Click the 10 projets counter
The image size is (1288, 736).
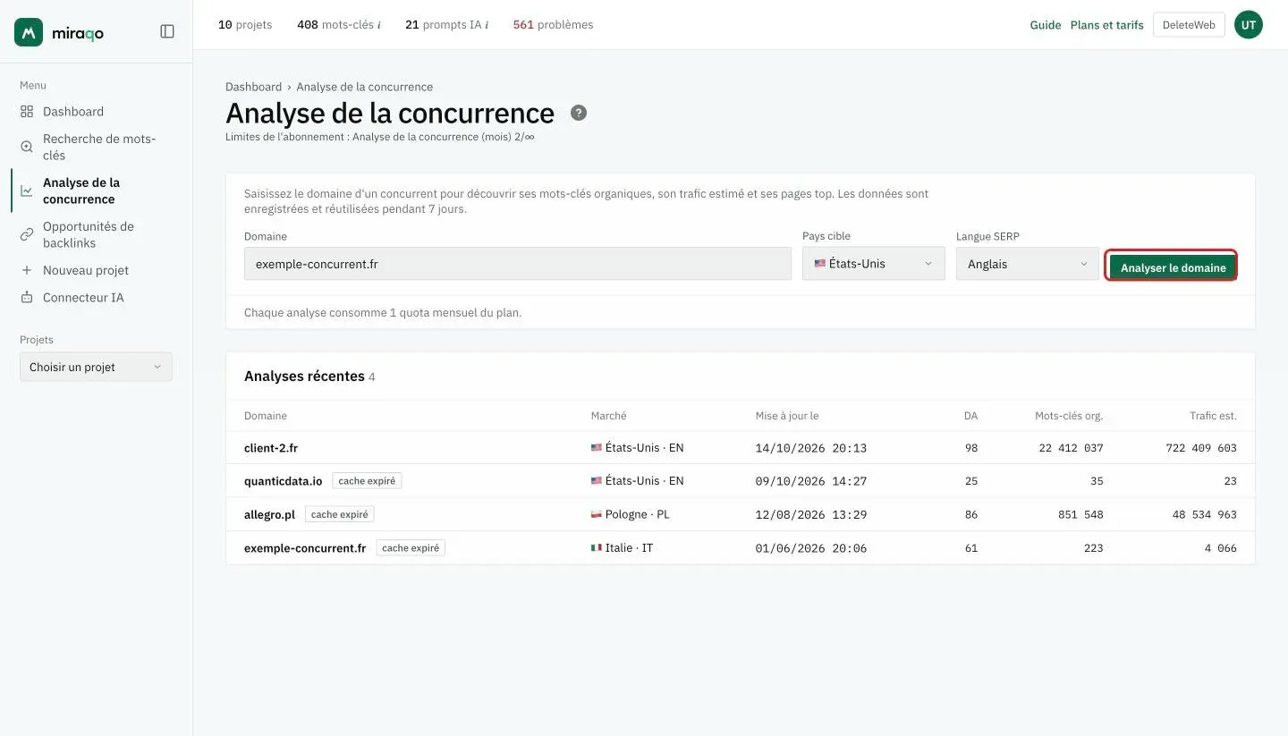[245, 25]
